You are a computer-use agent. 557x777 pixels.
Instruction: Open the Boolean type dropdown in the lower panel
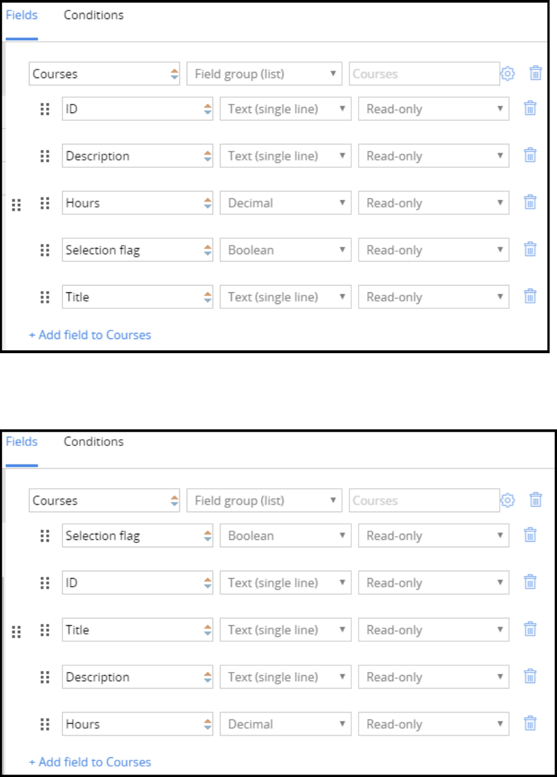pyautogui.click(x=286, y=536)
